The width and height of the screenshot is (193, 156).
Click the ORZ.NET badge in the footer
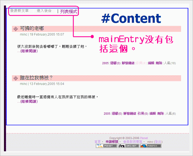(x=128, y=146)
